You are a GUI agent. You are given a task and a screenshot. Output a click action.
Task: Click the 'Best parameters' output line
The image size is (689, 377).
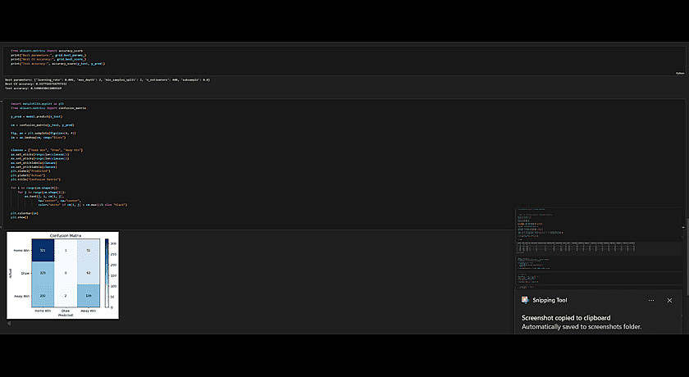107,79
